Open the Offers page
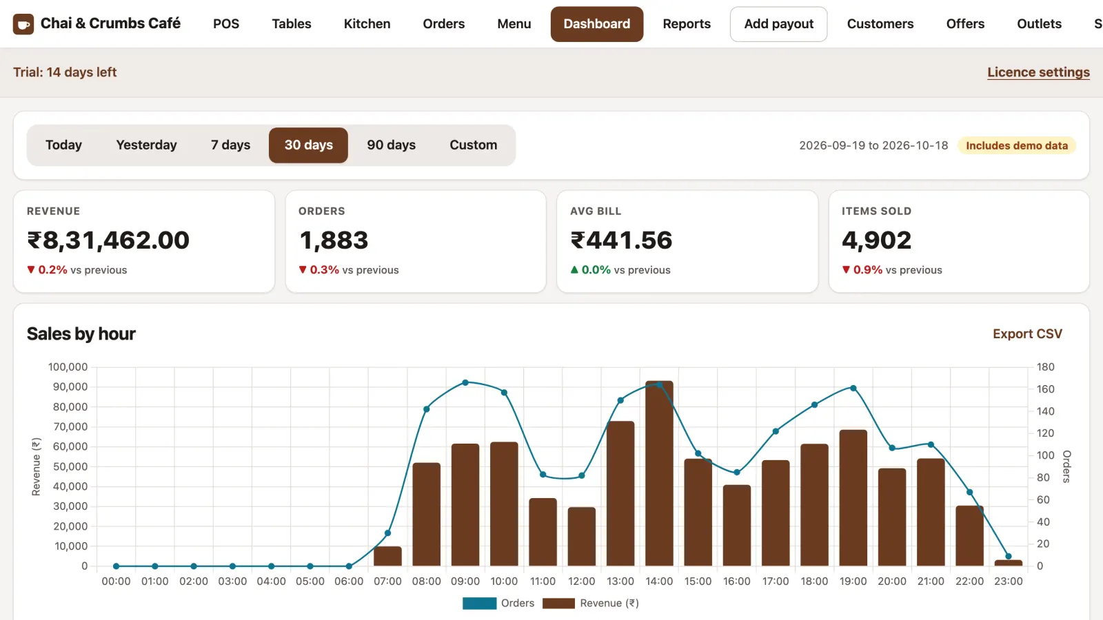 click(965, 24)
